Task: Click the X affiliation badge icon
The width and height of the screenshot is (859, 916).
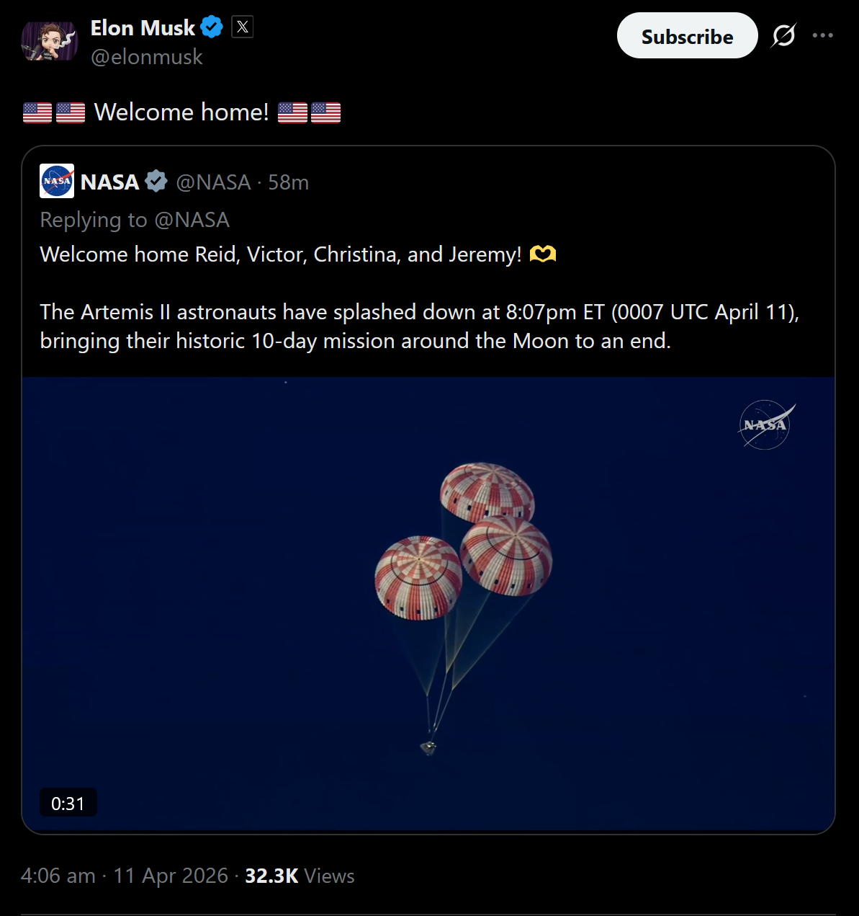Action: tap(243, 27)
